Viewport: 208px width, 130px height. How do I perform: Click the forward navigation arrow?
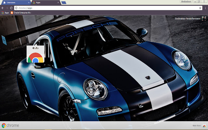(x=7, y=8)
